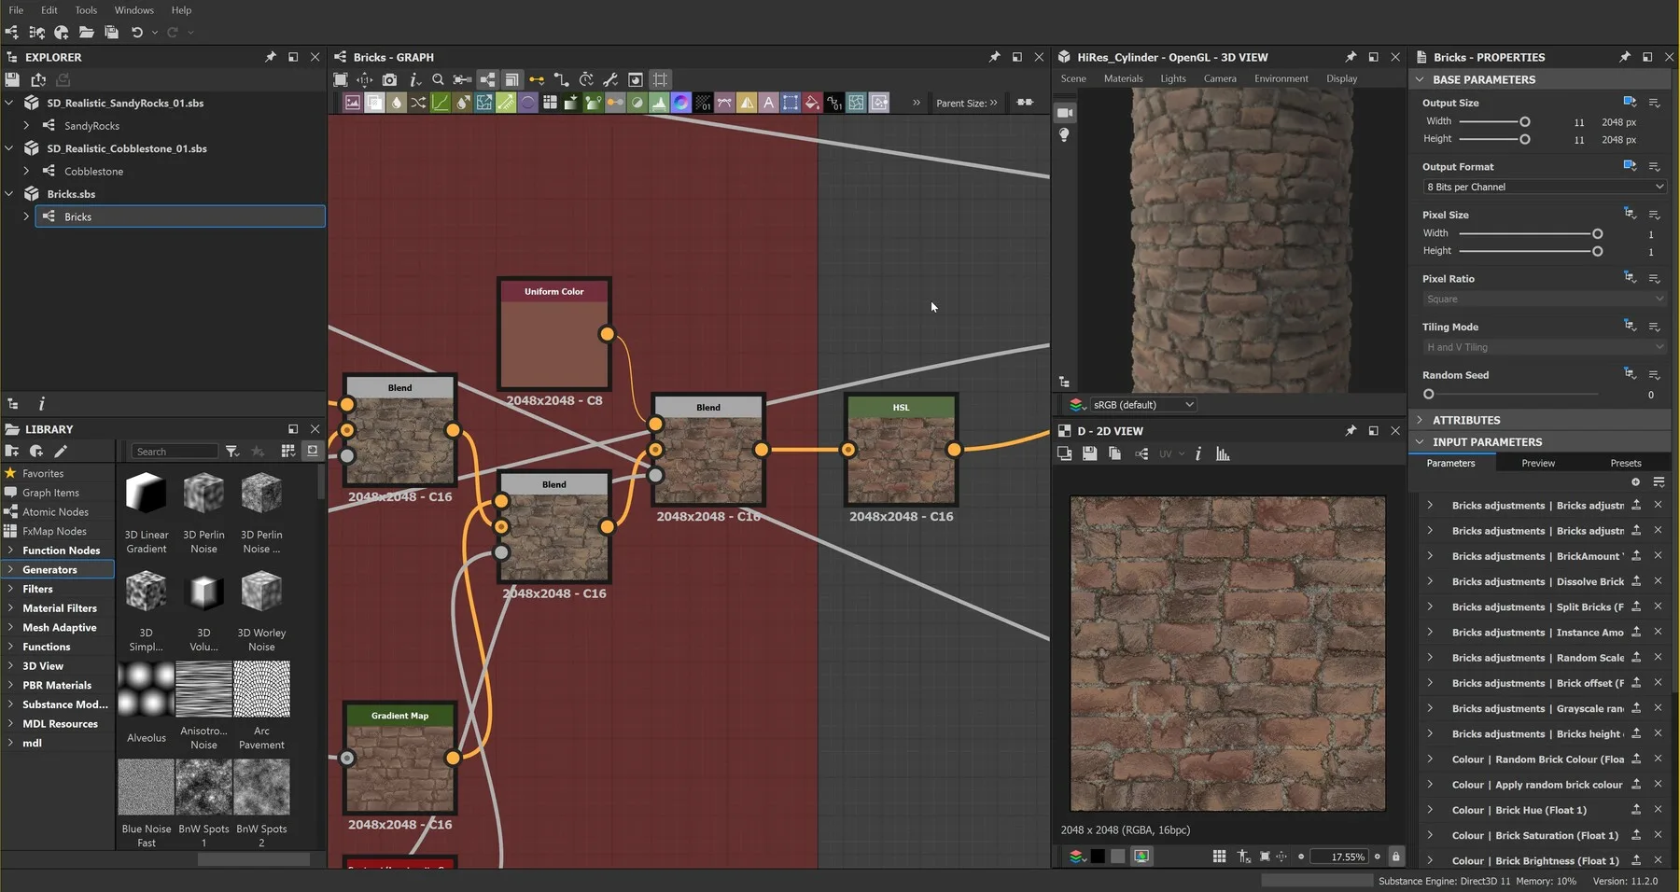Switch to the Preview tab under Input Parameters

coord(1538,463)
